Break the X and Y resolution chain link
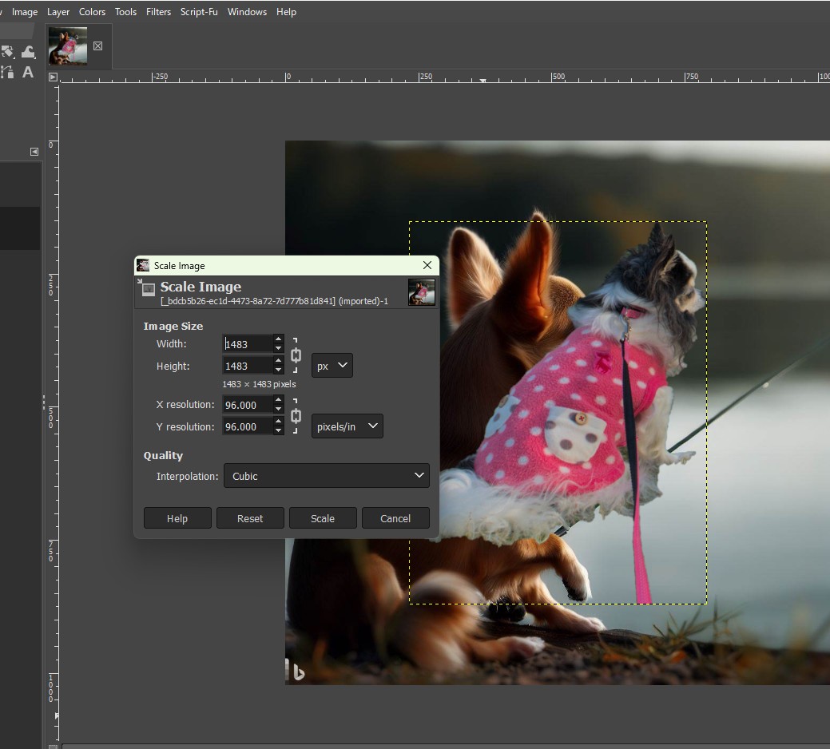The width and height of the screenshot is (830, 749). 296,415
